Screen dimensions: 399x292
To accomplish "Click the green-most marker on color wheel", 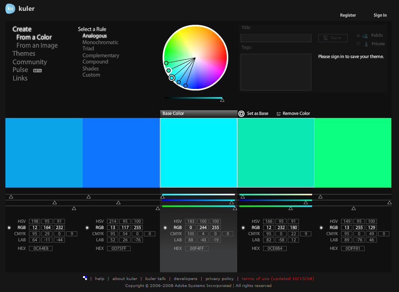I will click(x=166, y=63).
